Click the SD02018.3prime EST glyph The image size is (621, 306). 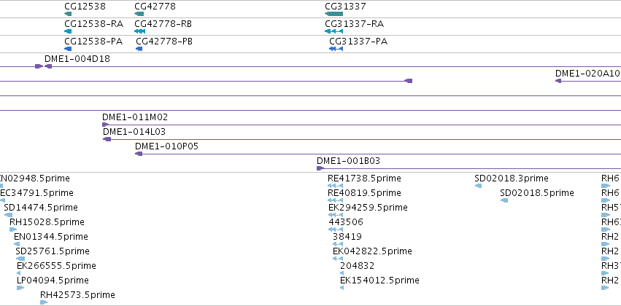tap(478, 185)
